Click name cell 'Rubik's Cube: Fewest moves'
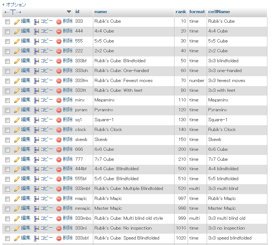 pos(124,81)
